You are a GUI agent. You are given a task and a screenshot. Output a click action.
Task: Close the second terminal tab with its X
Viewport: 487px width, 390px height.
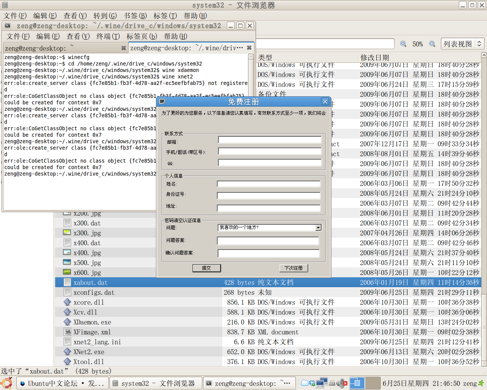pos(249,48)
